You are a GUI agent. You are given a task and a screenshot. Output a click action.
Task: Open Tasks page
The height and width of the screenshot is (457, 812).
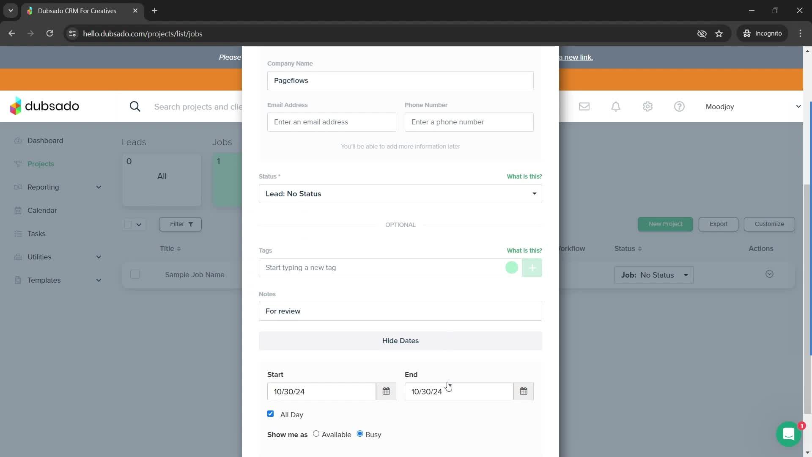pos(36,234)
